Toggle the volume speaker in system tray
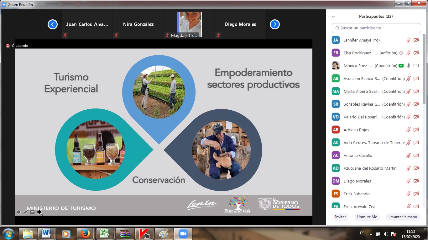The image size is (428, 240). 386,234
